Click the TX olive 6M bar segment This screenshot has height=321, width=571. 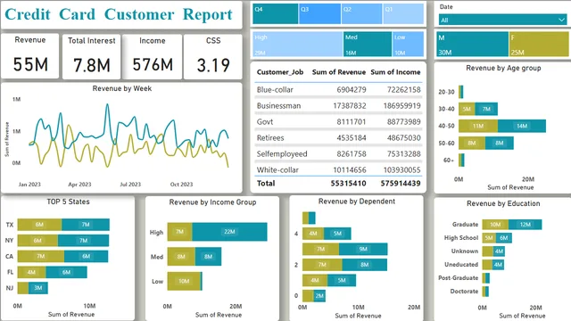click(x=39, y=225)
